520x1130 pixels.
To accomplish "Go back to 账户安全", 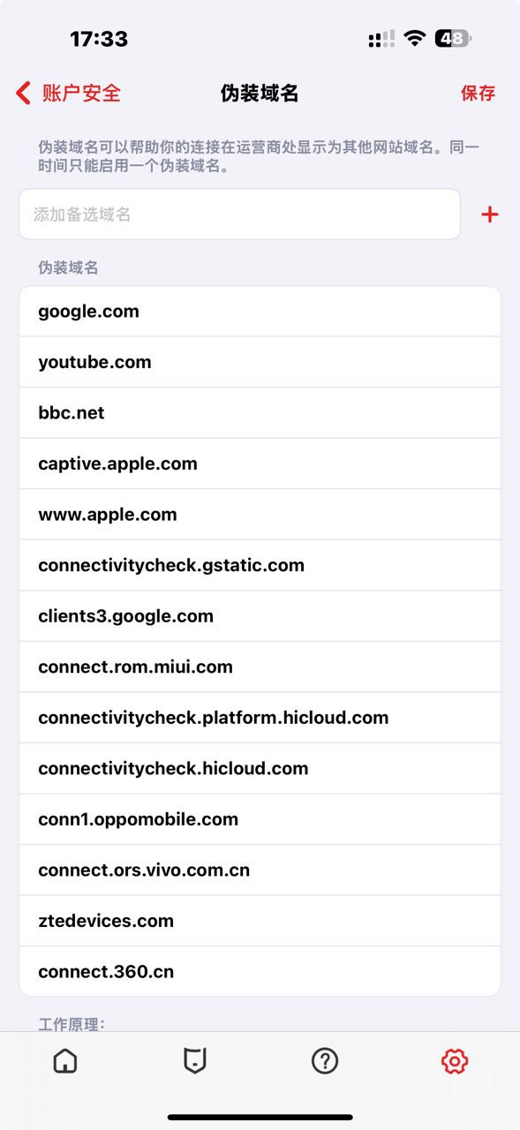I will (69, 93).
